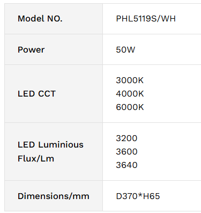Screen dimensions: 201x213
Task: Select the 4000K color temperature value
Action: coord(130,94)
